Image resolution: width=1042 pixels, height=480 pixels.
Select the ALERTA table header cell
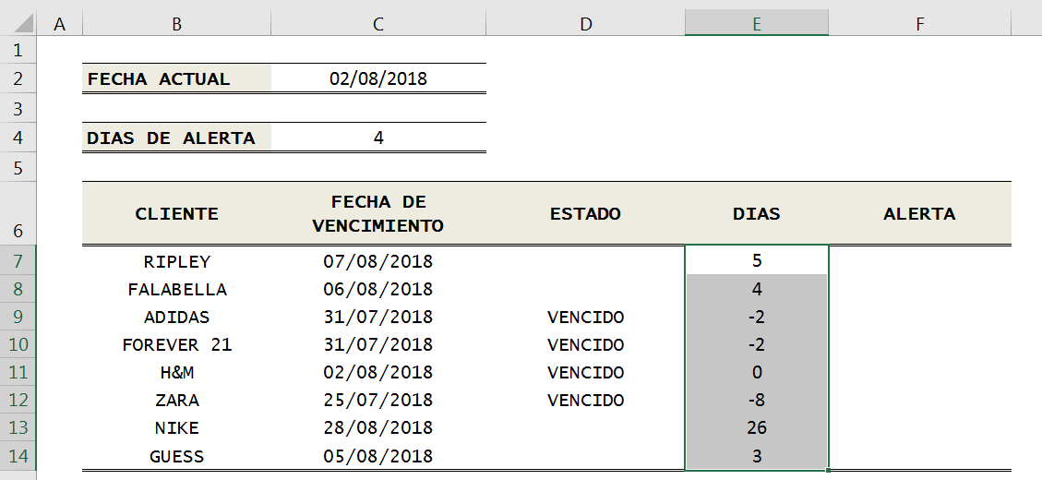pos(919,213)
